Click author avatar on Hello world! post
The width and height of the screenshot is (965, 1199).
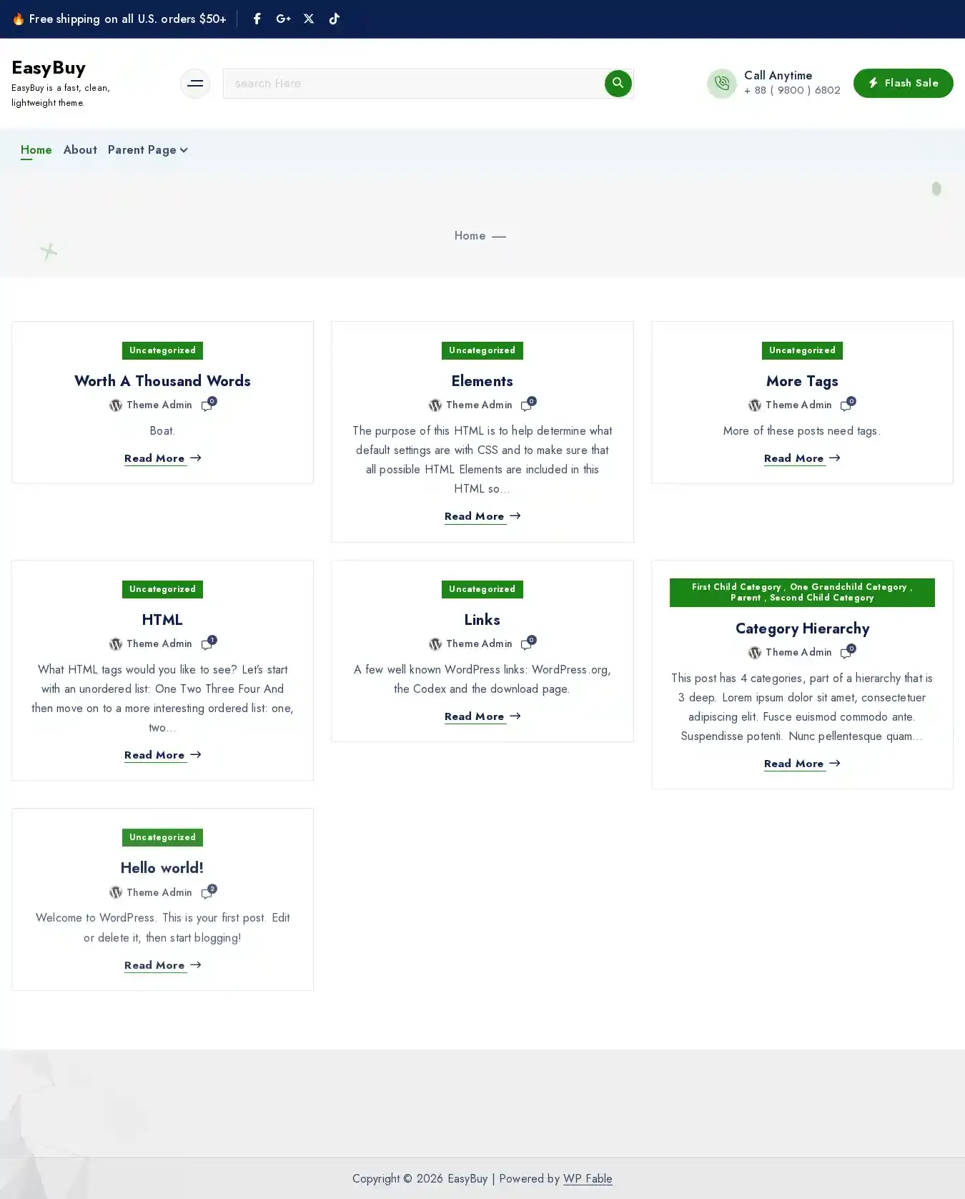(x=116, y=893)
